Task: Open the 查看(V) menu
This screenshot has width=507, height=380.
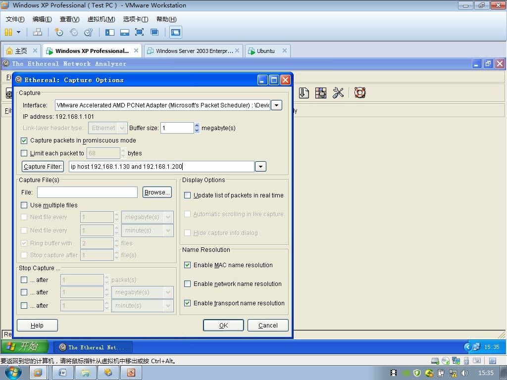Action: (x=69, y=19)
